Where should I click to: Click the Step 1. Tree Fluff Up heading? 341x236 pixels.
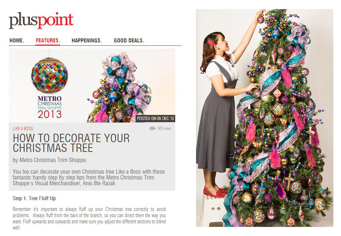[34, 198]
